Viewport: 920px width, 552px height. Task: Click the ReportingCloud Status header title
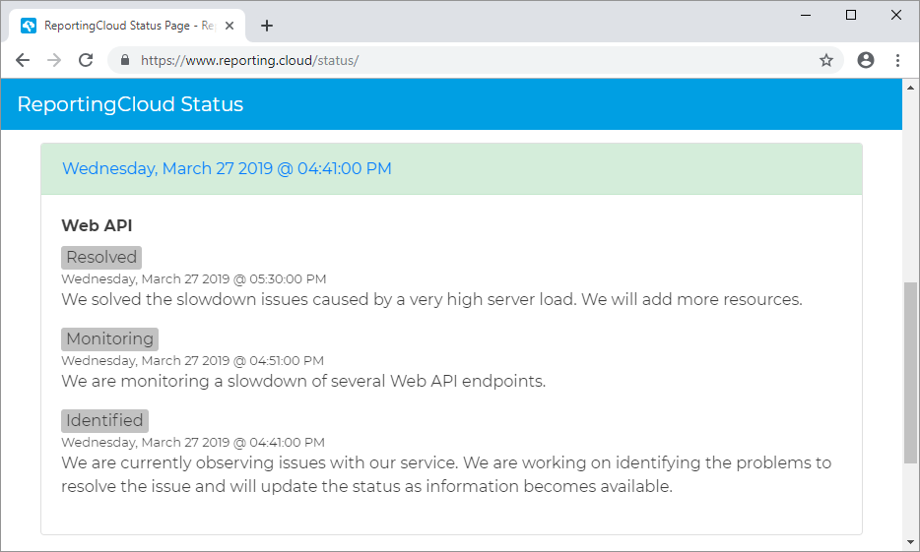(x=130, y=103)
